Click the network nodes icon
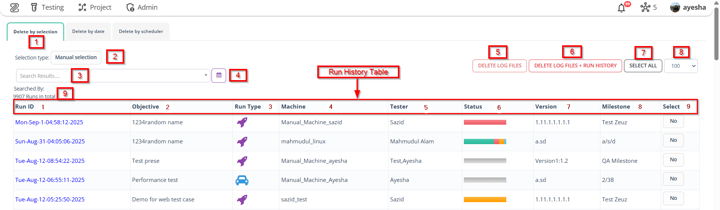The height and width of the screenshot is (210, 720). click(x=645, y=7)
